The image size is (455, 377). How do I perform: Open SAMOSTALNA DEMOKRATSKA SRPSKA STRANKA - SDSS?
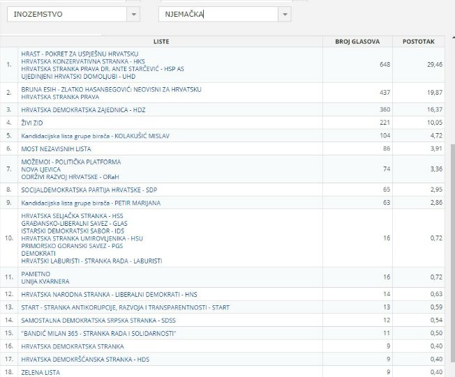click(98, 321)
